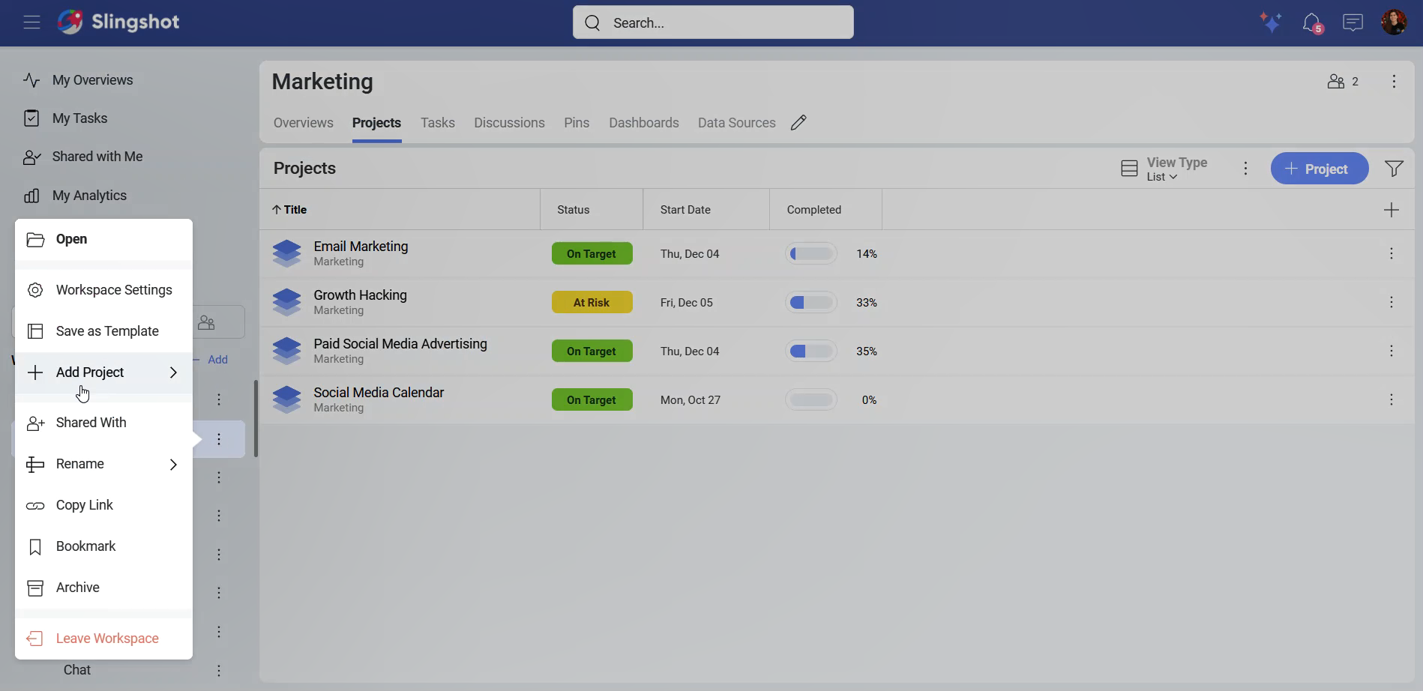Image resolution: width=1423 pixels, height=691 pixels.
Task: Add a column with the plus icon
Action: coord(1392,210)
